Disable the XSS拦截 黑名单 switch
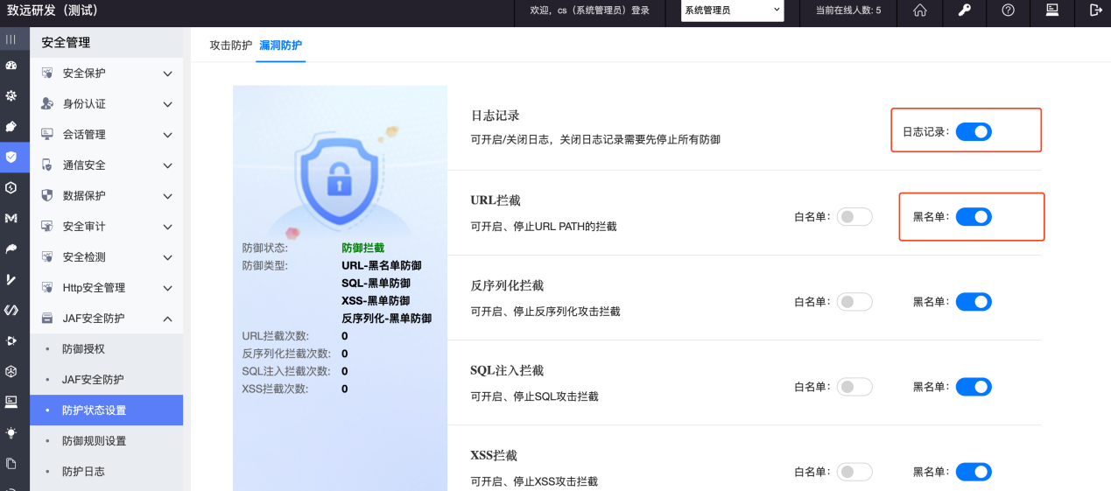1111x491 pixels. click(x=974, y=472)
